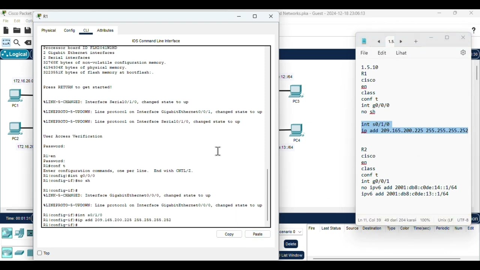Screen dimensions: 480x270
Task: Open Notepad settings gear
Action: pos(463,53)
